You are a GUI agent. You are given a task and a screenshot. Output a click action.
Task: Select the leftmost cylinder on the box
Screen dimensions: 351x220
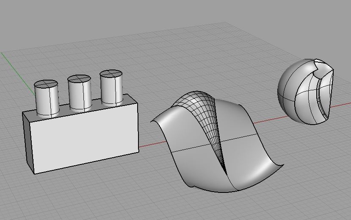(47, 99)
